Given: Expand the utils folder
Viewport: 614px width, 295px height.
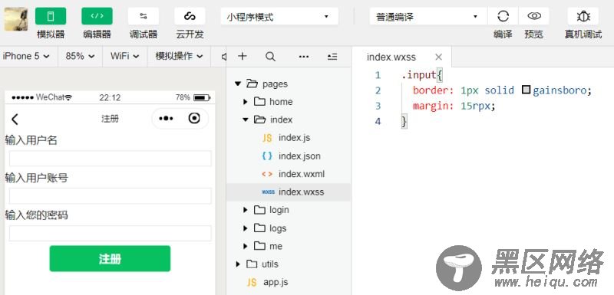Looking at the screenshot, I should click(x=237, y=264).
